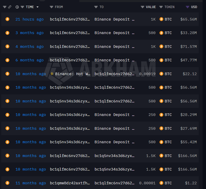Click the Bitcoin chain icon in the $28.29M row
The image size is (206, 189).
point(7,115)
